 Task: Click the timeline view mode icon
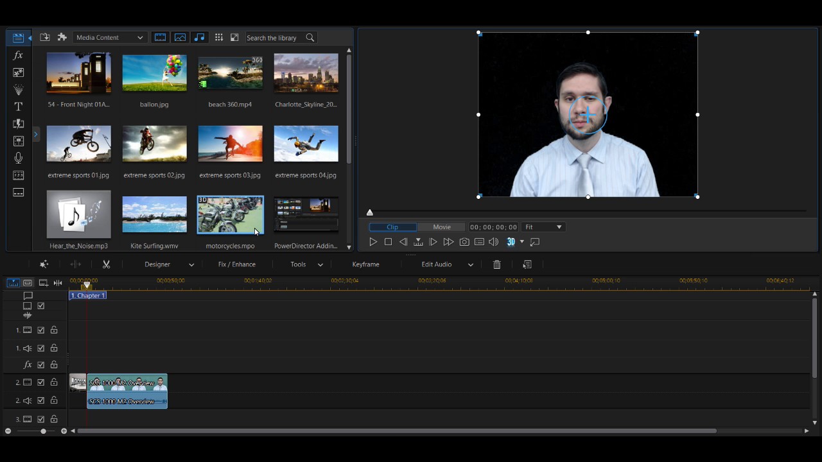[x=13, y=283]
